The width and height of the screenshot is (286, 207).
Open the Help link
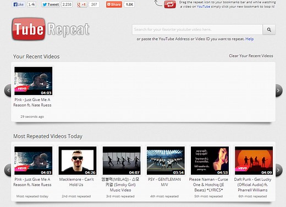(249, 39)
